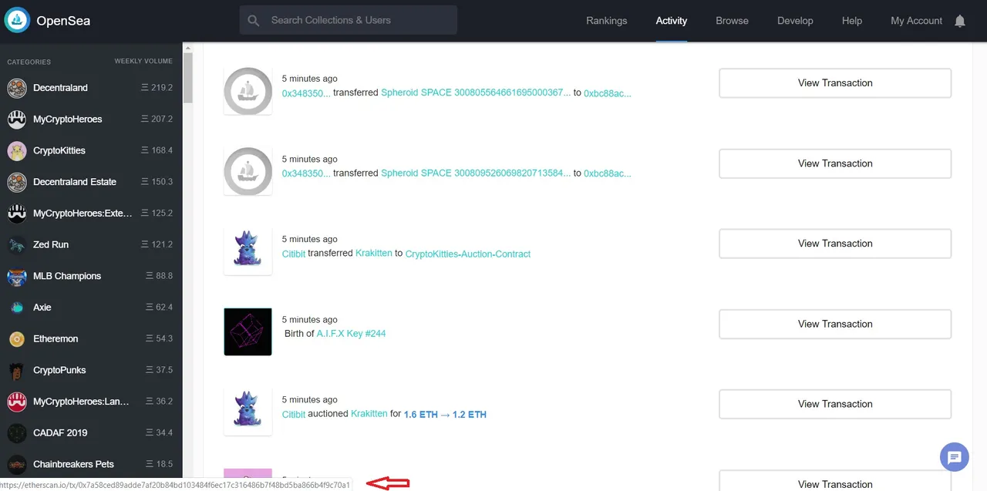Open the Krakitten link in the auctioned row
Image resolution: width=987 pixels, height=491 pixels.
point(369,414)
